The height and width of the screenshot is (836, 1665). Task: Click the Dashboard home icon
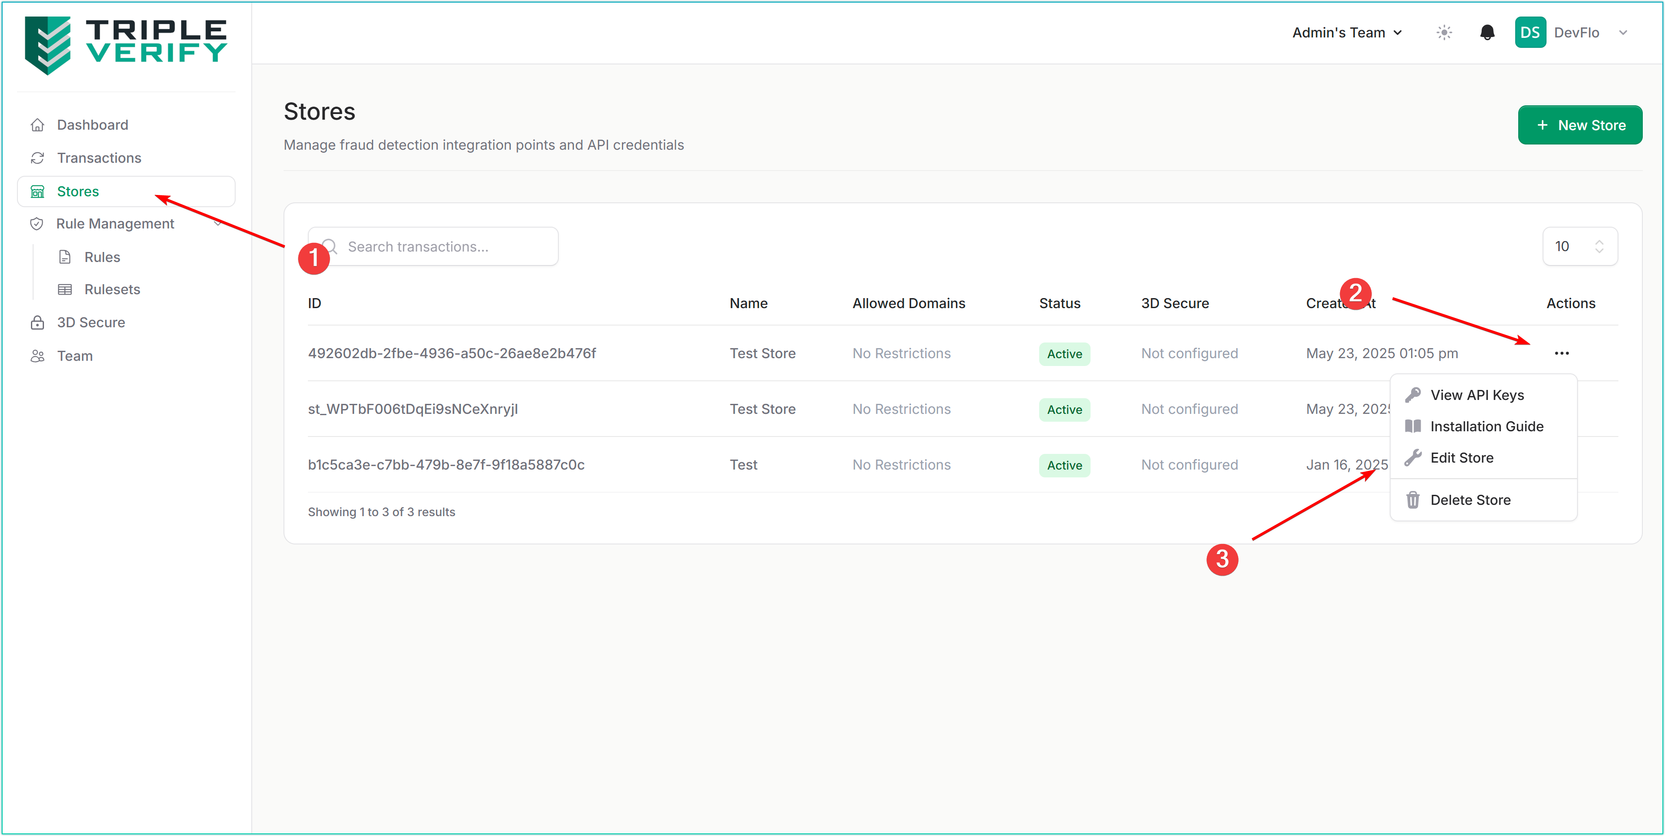click(x=37, y=125)
